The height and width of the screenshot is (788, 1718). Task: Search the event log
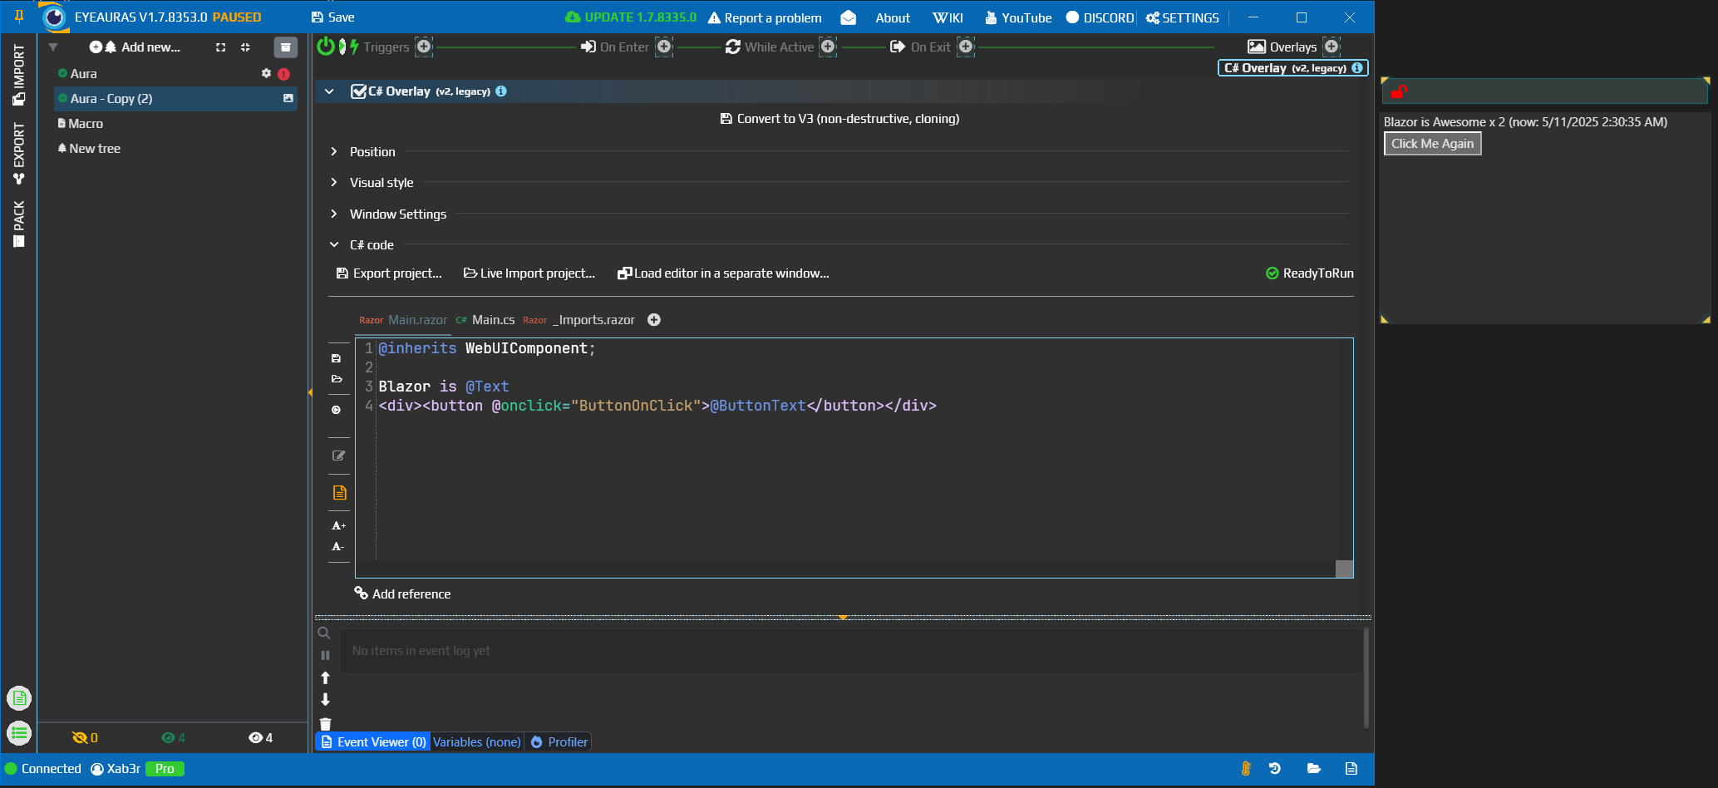point(324,633)
